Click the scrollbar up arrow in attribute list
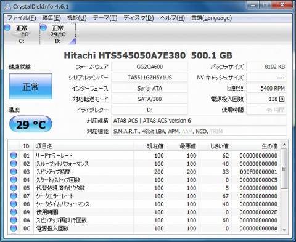This screenshot has width=296, height=242. coord(284,145)
